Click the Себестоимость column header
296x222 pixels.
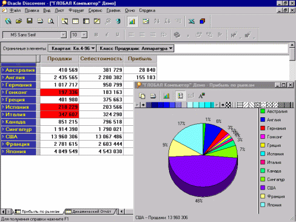[101, 59]
